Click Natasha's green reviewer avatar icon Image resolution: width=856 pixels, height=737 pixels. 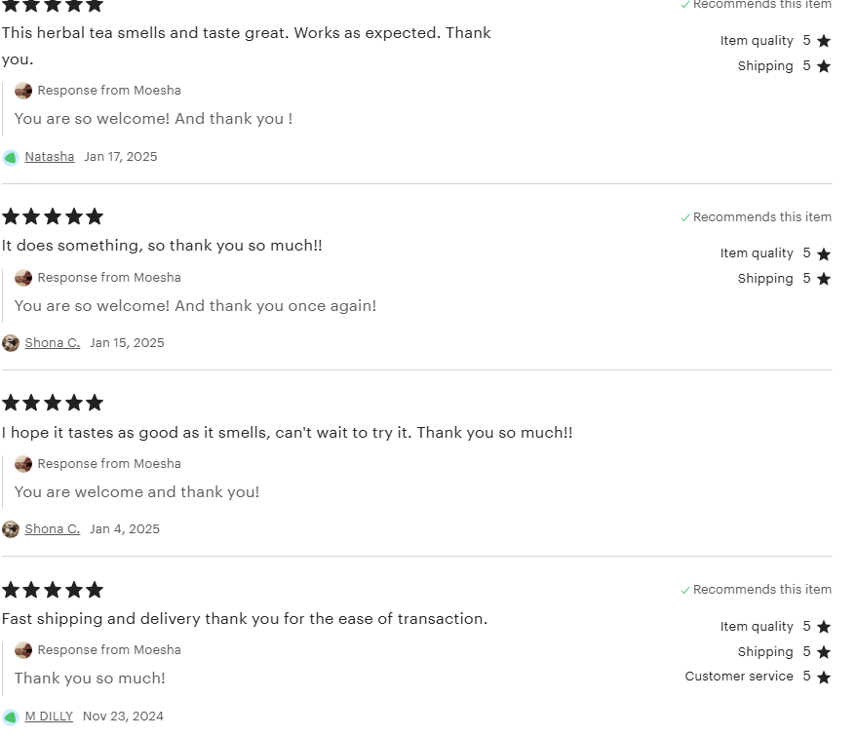coord(11,157)
